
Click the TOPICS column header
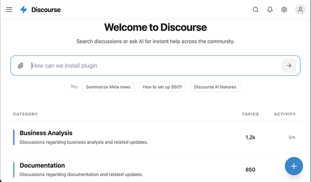(x=250, y=114)
